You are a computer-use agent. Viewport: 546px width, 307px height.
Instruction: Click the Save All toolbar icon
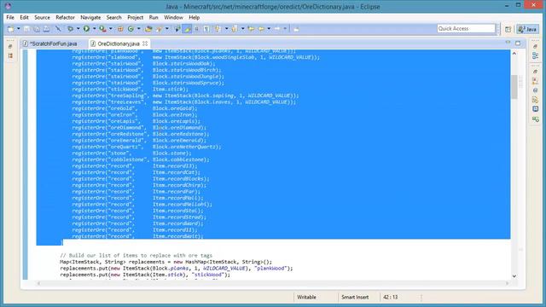[37, 29]
